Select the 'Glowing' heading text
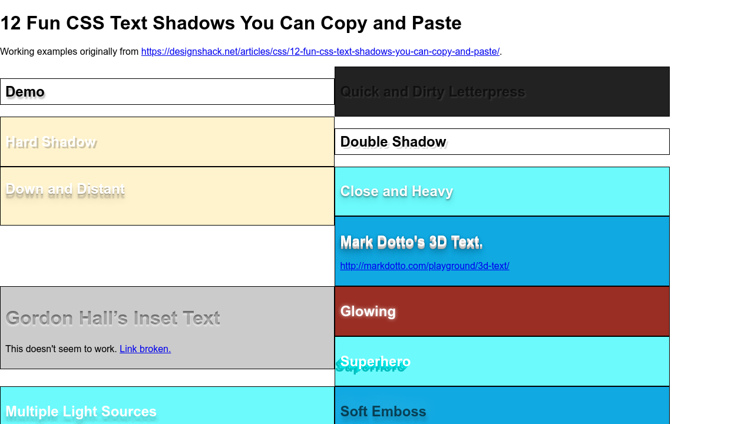The image size is (754, 424). pyautogui.click(x=368, y=312)
